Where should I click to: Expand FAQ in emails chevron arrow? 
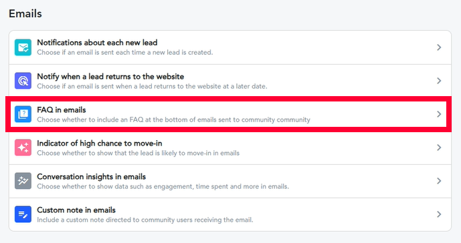[439, 114]
